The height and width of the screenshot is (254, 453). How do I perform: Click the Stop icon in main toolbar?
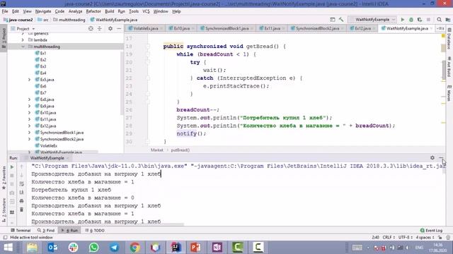(428, 20)
